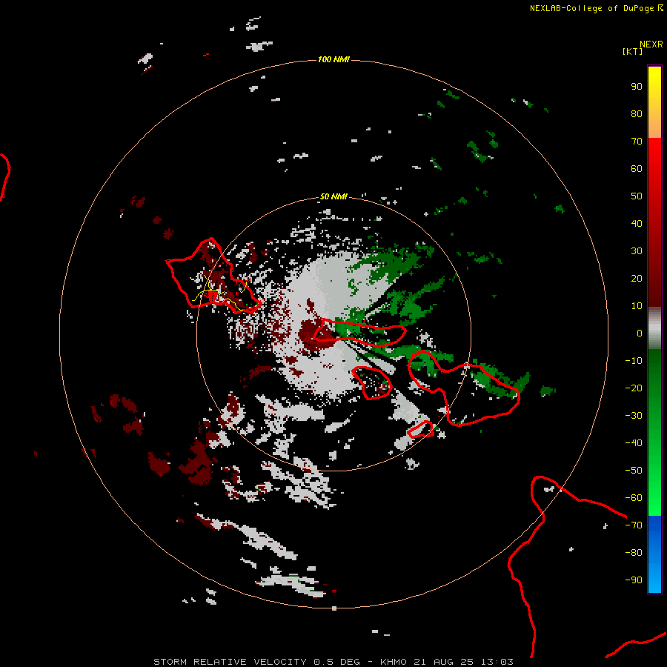Click the 50 value on the velocity scale

[x=637, y=196]
